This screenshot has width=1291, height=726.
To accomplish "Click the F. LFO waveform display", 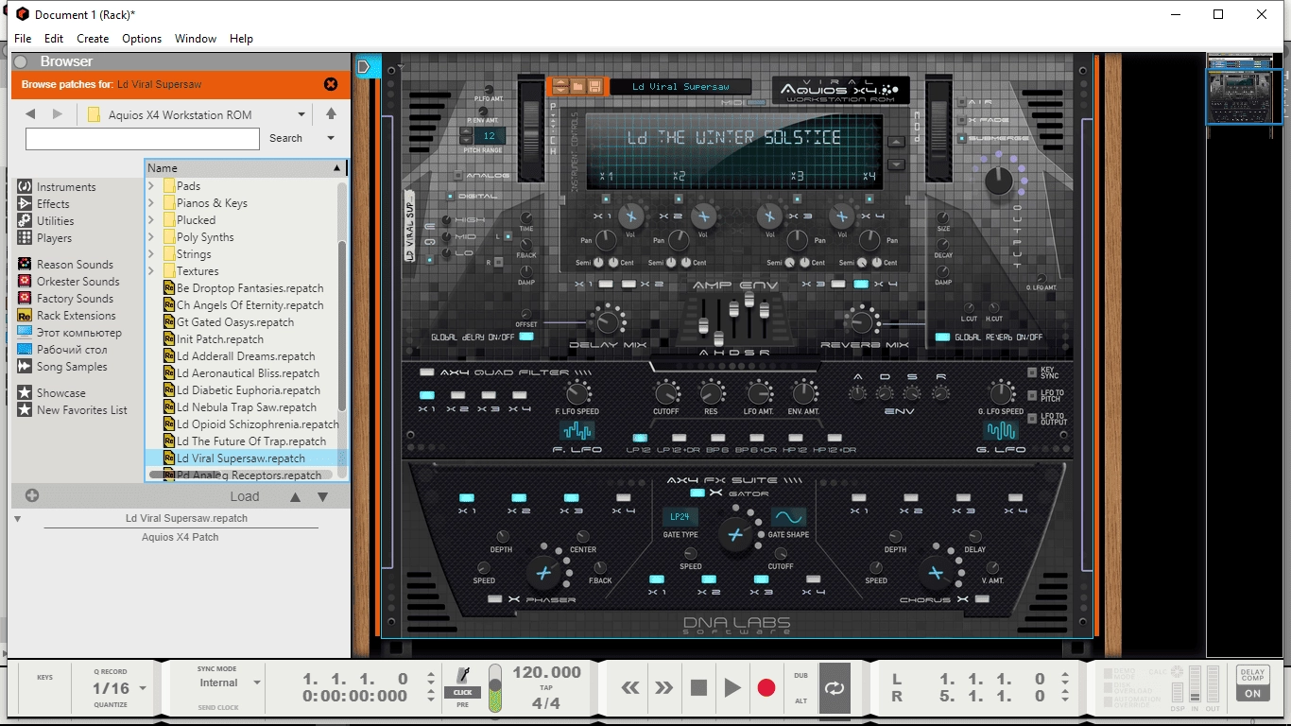I will pos(577,431).
